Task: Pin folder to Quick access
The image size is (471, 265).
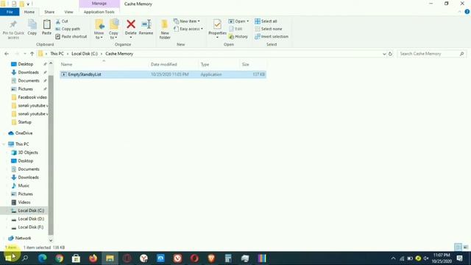Action: pos(13,29)
